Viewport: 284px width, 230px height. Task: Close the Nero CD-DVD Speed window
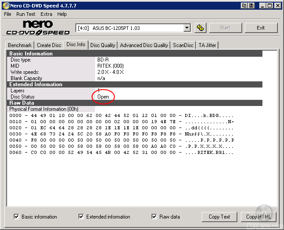click(x=277, y=5)
